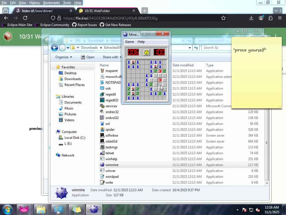Bookmark this page with the star icon
Image resolution: width=286 pixels, height=215 pixels.
223,18
